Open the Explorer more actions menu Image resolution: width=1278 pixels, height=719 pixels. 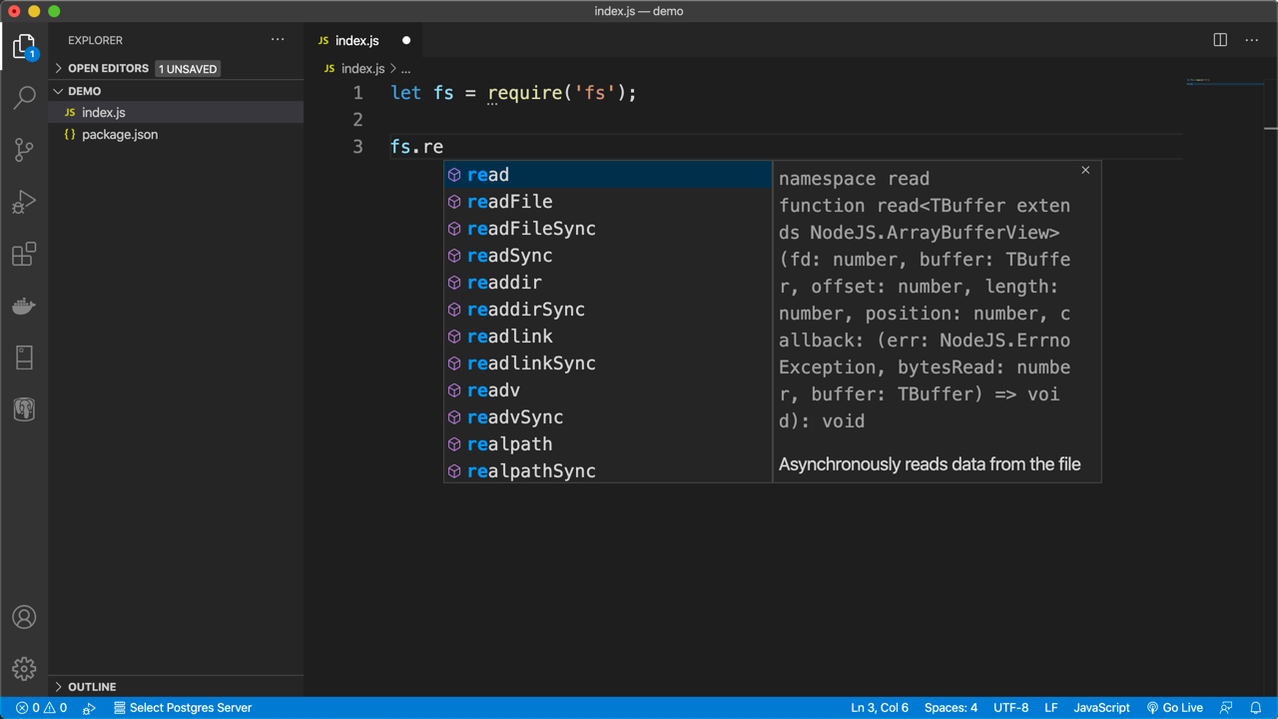(278, 40)
